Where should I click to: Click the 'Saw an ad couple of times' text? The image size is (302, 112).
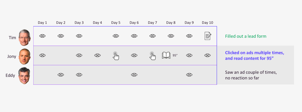point(251,72)
